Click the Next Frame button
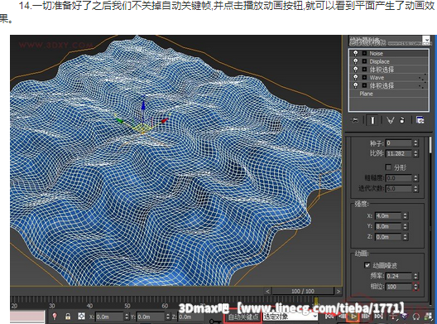The image size is (437, 324). 366,317
